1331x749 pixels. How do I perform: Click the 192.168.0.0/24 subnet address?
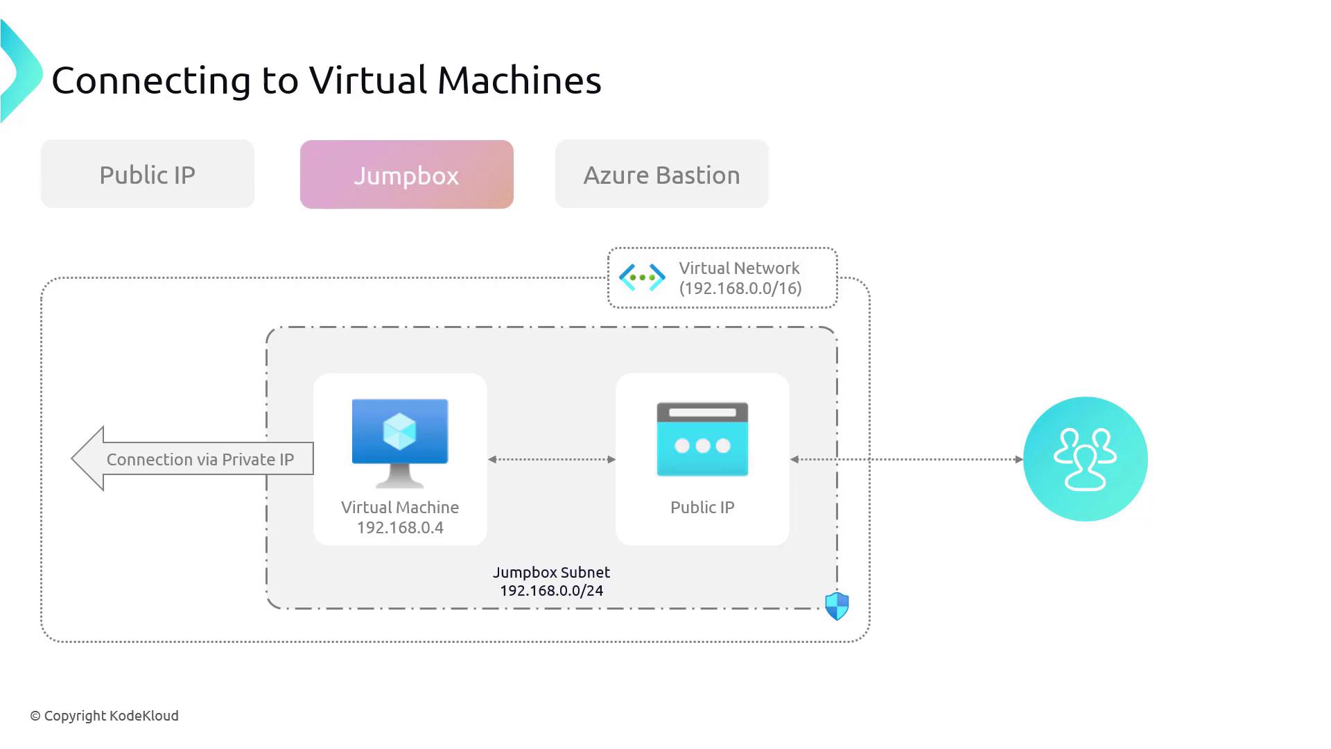[551, 591]
